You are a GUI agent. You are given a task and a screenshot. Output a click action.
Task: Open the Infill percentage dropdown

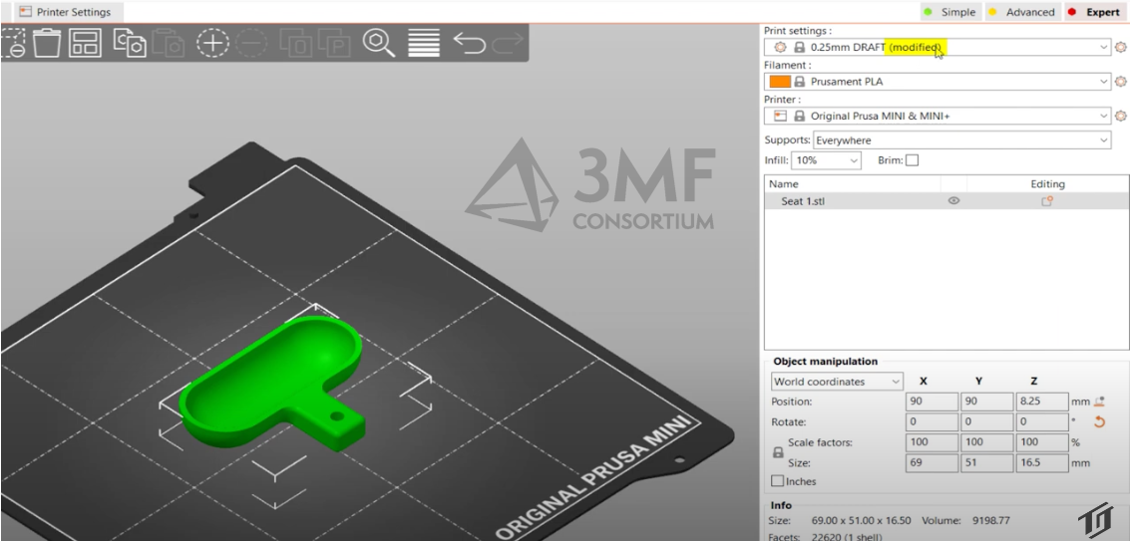[x=854, y=160]
